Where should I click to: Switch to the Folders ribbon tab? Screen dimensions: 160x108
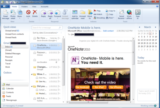click(x=24, y=6)
